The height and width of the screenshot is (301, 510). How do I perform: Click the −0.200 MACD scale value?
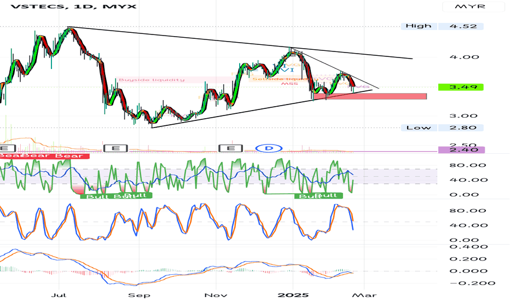point(472,283)
